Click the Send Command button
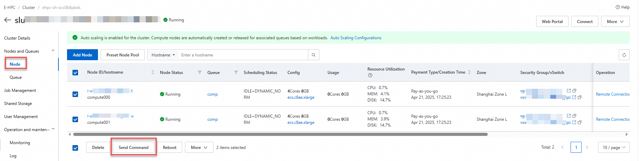 [133, 148]
